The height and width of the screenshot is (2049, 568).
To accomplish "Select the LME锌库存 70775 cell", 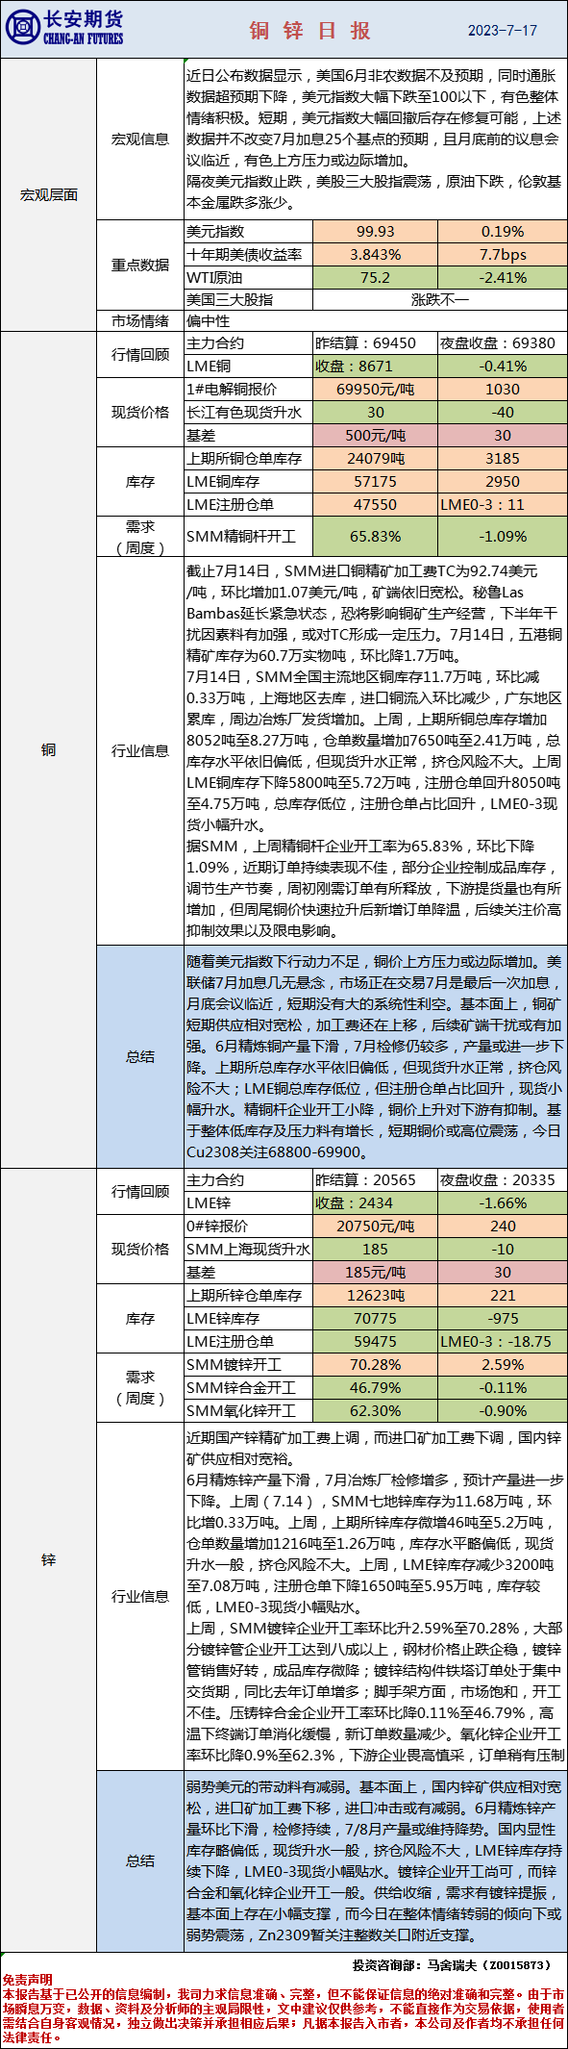I will tap(375, 1319).
